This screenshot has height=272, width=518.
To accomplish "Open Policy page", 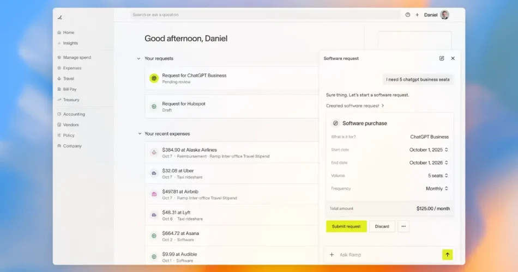I will click(x=66, y=135).
